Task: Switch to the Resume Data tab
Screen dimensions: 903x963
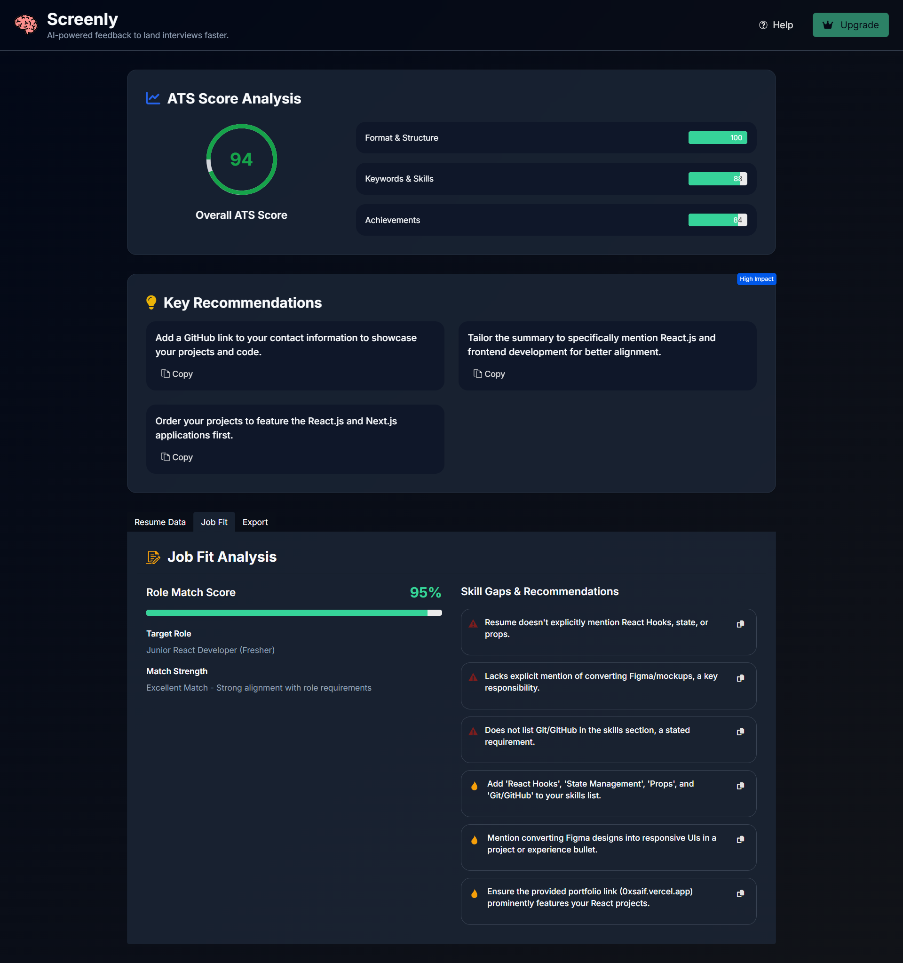Action: tap(160, 522)
